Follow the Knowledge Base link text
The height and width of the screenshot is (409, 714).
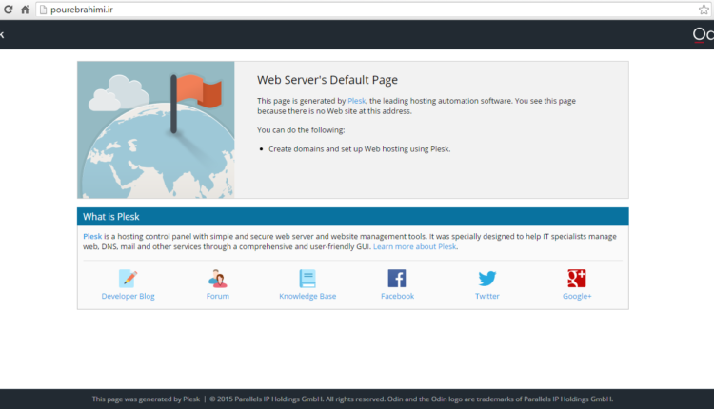point(307,296)
